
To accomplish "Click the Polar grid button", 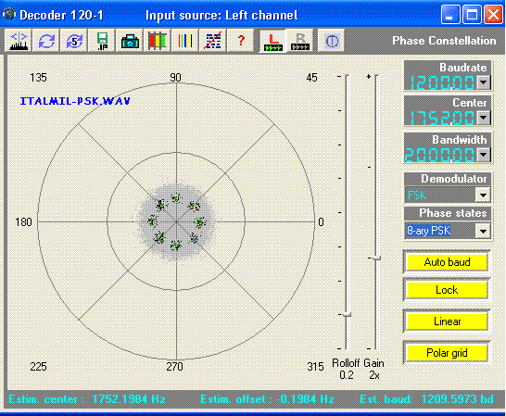I will [x=447, y=353].
